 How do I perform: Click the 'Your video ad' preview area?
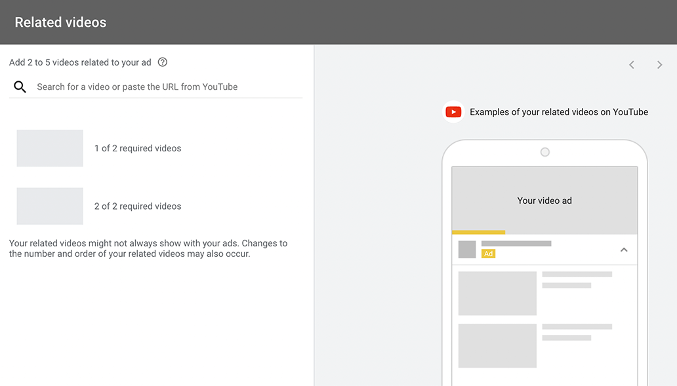point(544,199)
